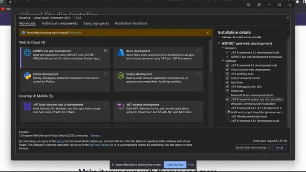
Task: Check .NET WebAssembly build tools
Action: tap(227, 117)
